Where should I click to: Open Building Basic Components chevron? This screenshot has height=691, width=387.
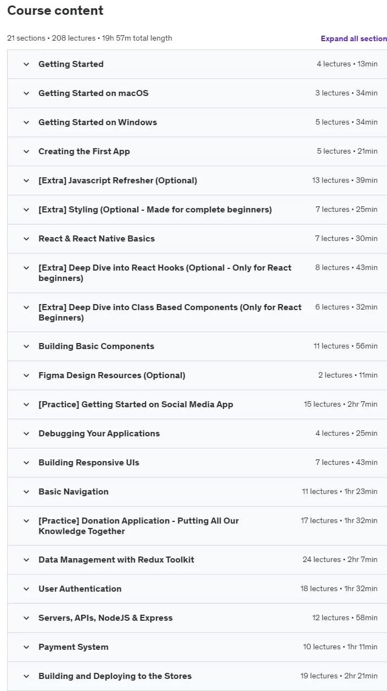[26, 346]
